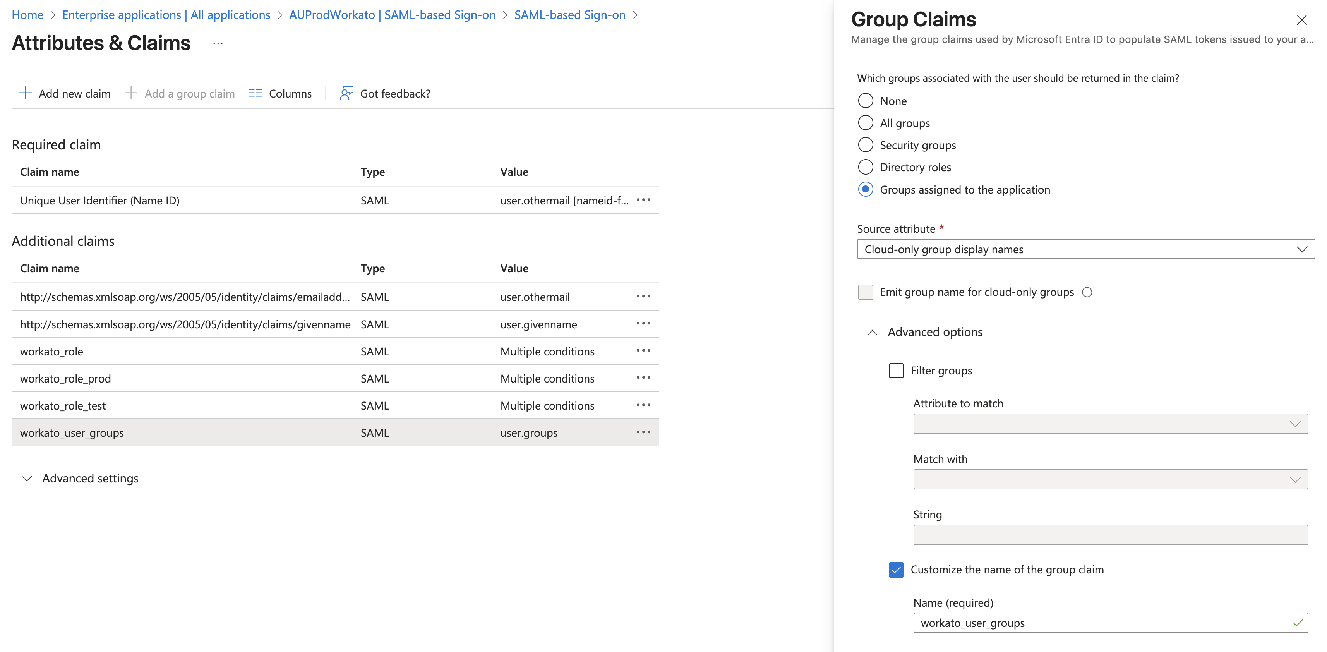Screen dimensions: 1327x652
Task: Open the AUProdWorkato SAML-based Sign-on breadcrumb
Action: (392, 15)
